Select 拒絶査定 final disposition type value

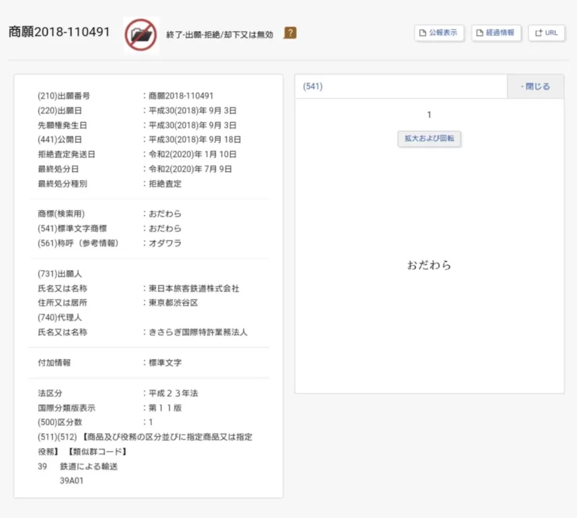tap(165, 184)
